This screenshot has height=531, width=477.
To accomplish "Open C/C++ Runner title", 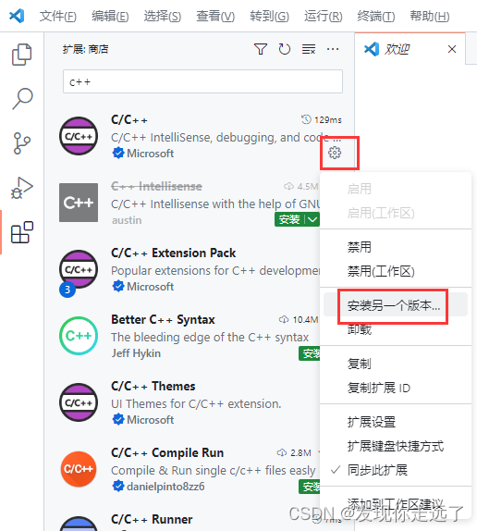I will point(152,519).
